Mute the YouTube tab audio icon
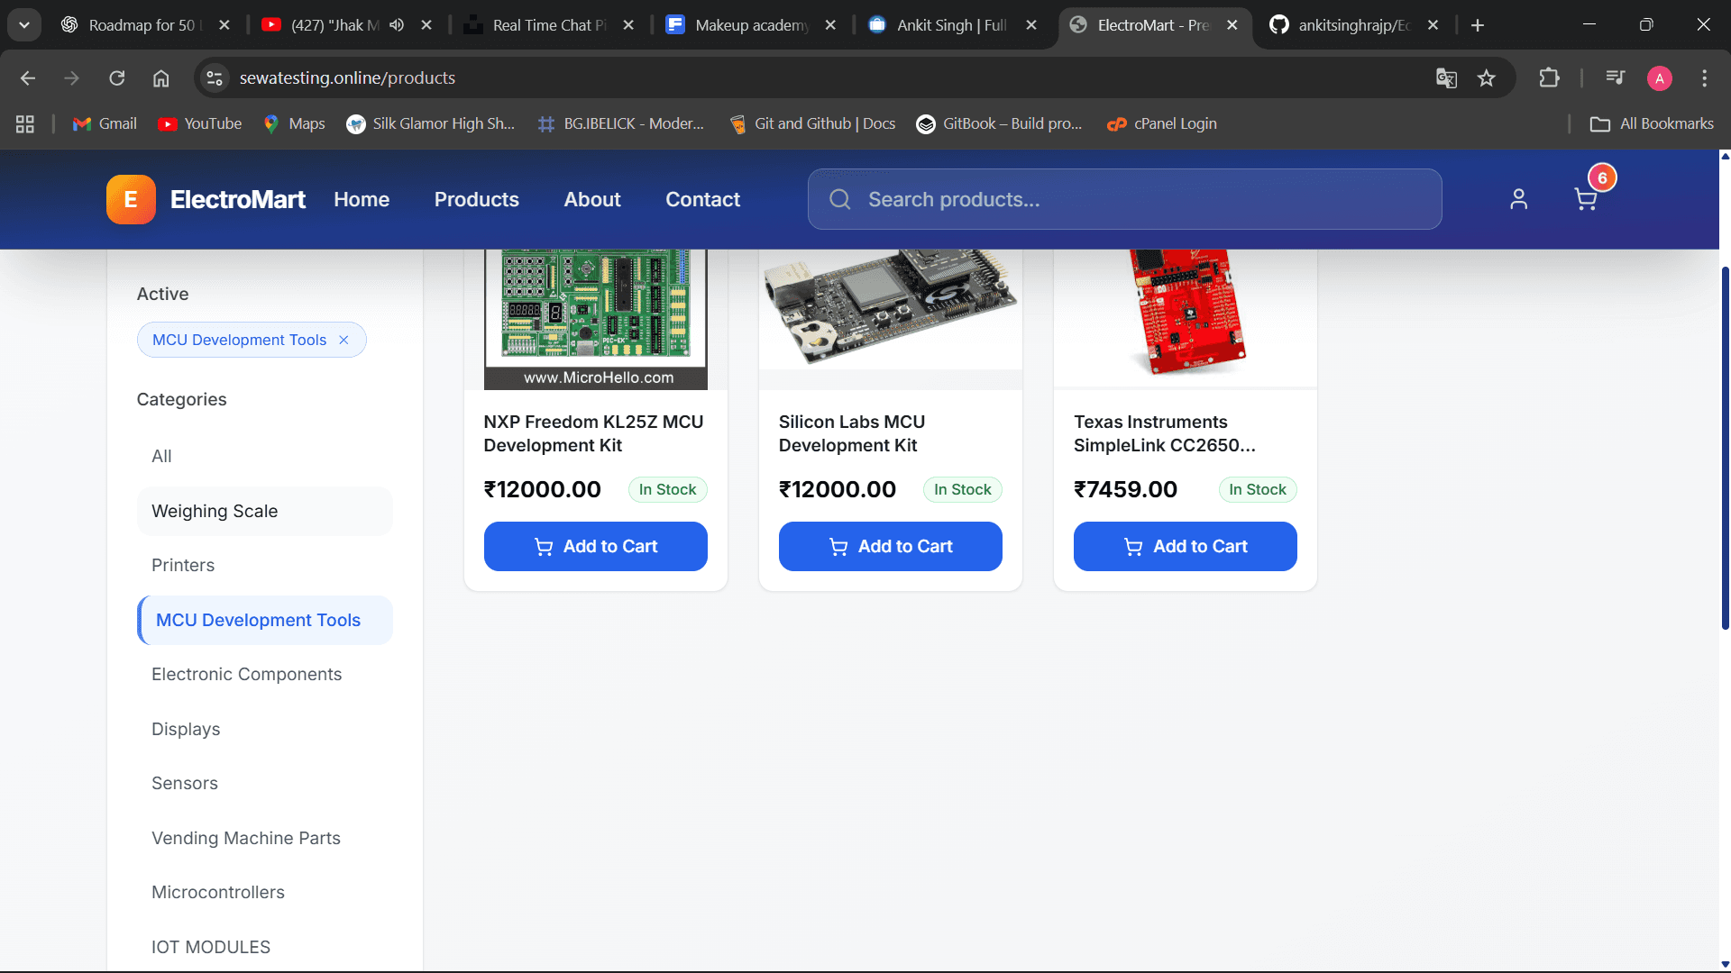This screenshot has width=1731, height=973. (397, 25)
